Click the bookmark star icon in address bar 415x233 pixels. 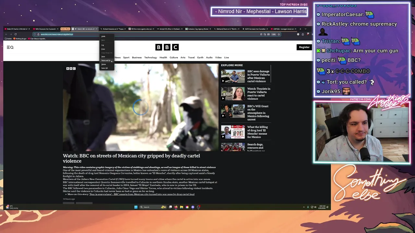[279, 34]
